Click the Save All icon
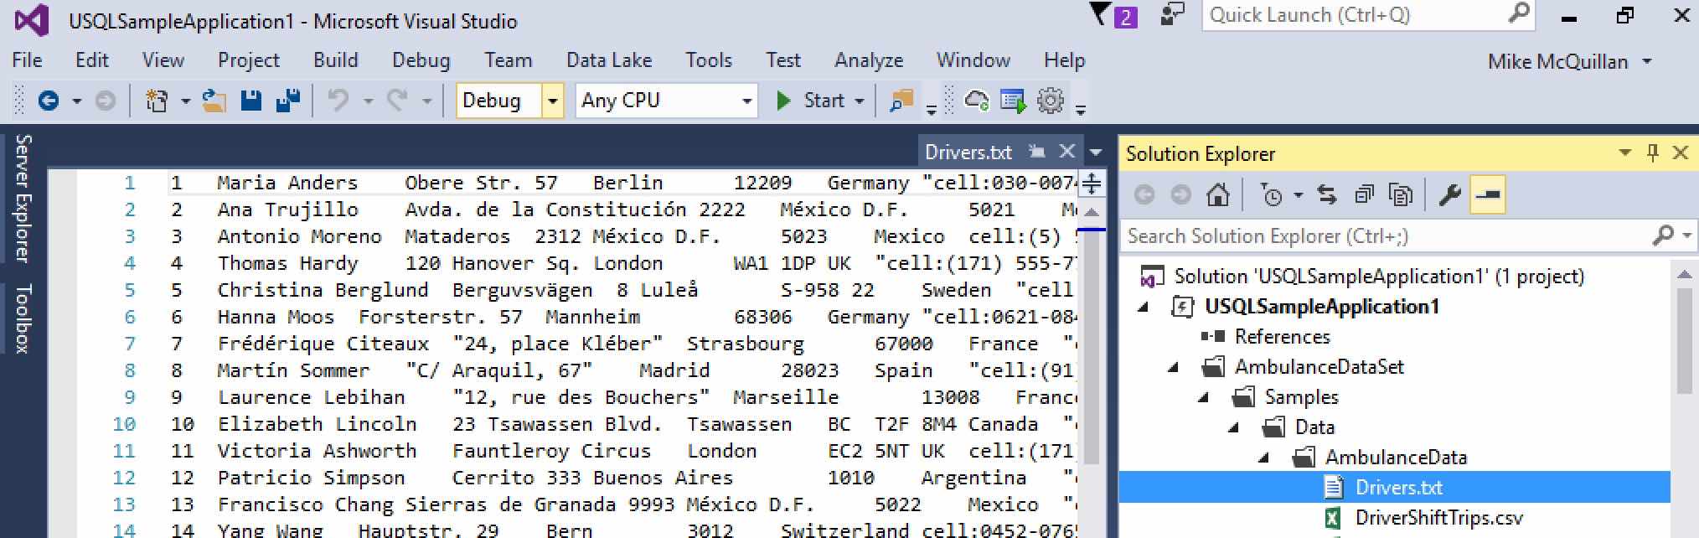This screenshot has width=1699, height=538. coord(288,101)
